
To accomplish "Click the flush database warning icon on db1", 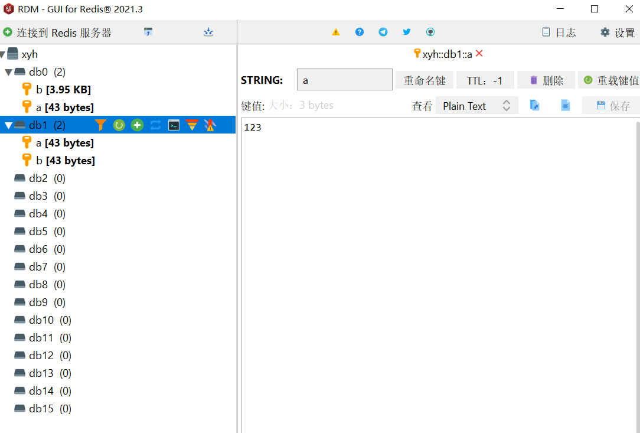I will point(210,125).
